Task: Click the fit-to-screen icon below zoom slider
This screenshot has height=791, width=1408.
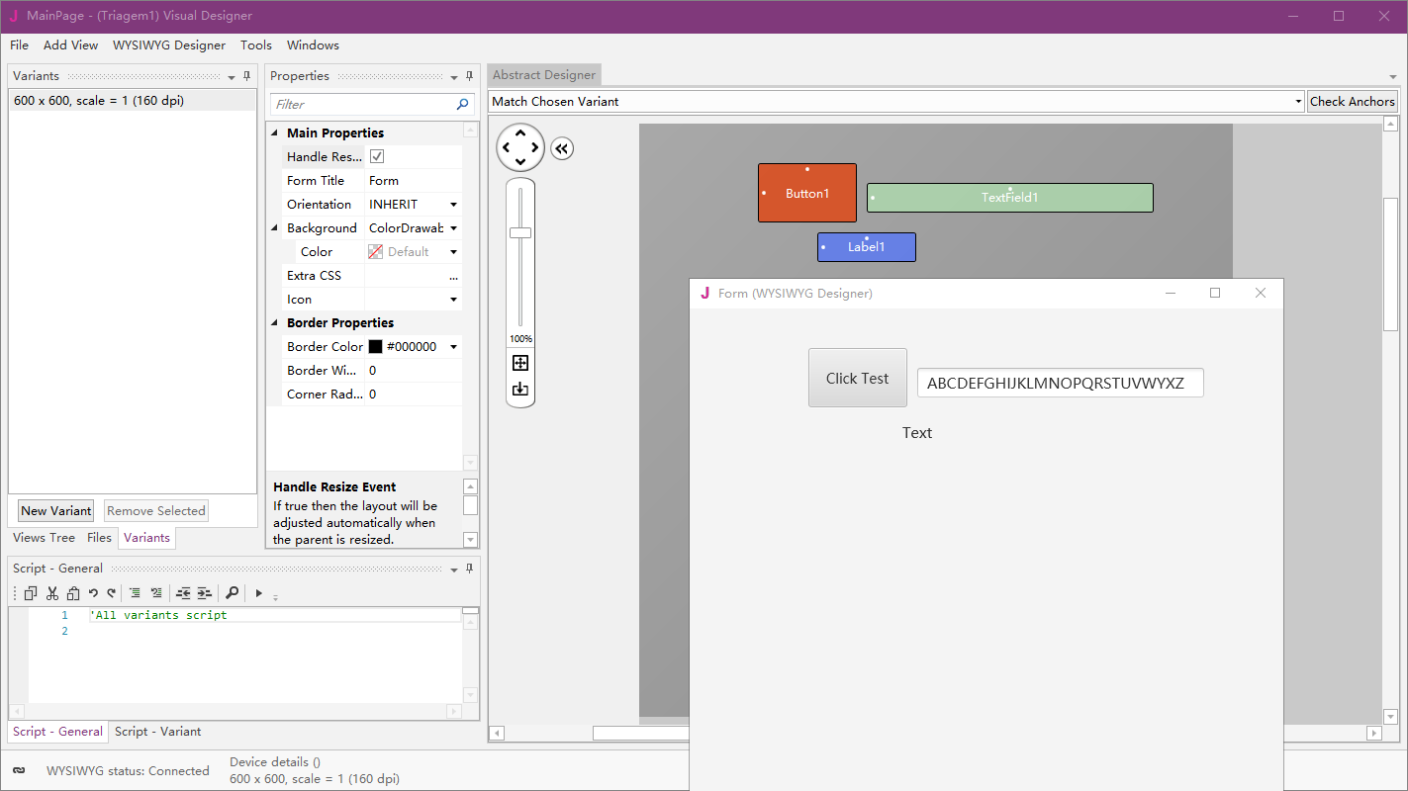Action: click(520, 363)
